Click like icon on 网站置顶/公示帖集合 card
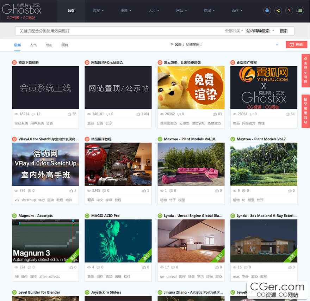Screen dimensions: 310x301 (x=138, y=114)
